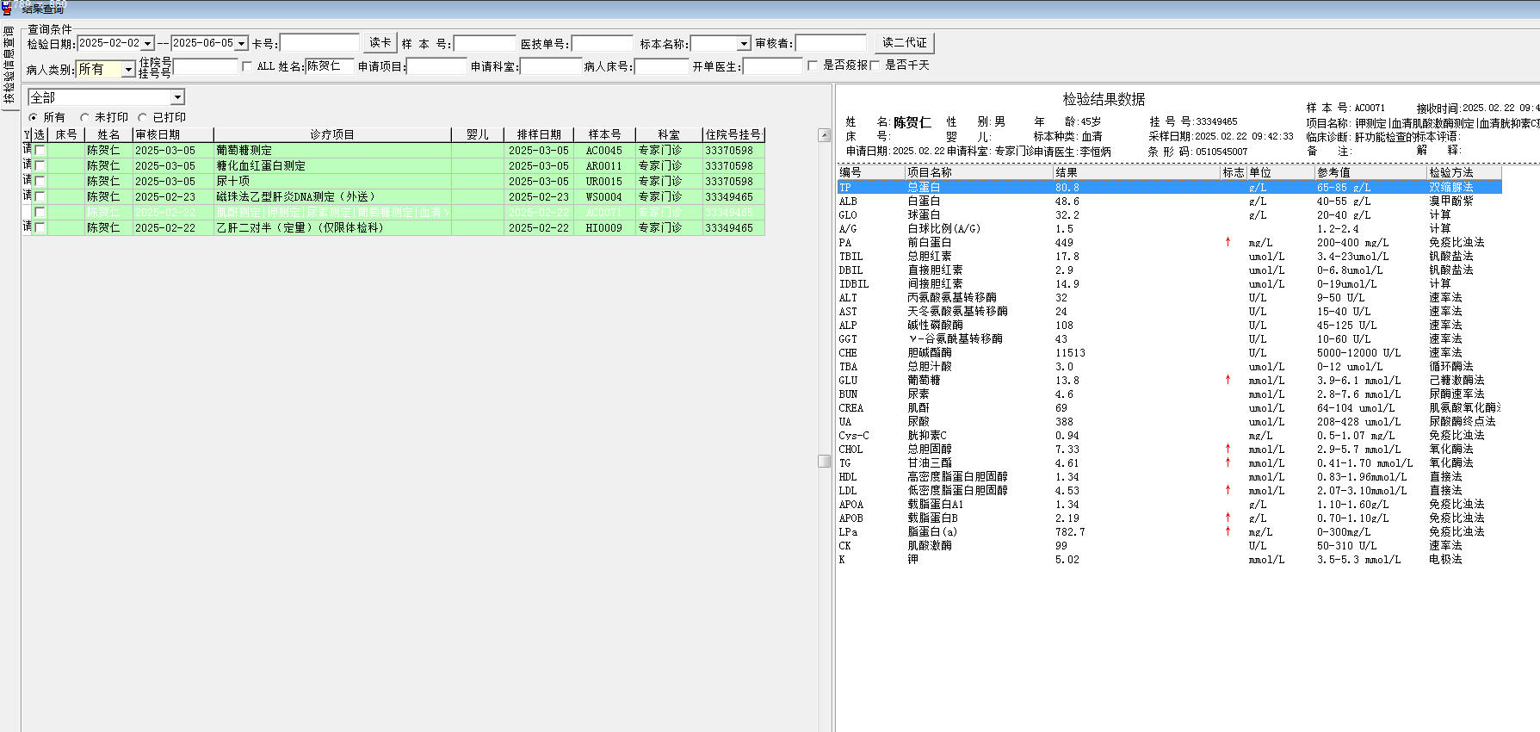Select the 糖化血红蛋白测定 record row
Viewport: 1540px width, 732px height.
[393, 166]
